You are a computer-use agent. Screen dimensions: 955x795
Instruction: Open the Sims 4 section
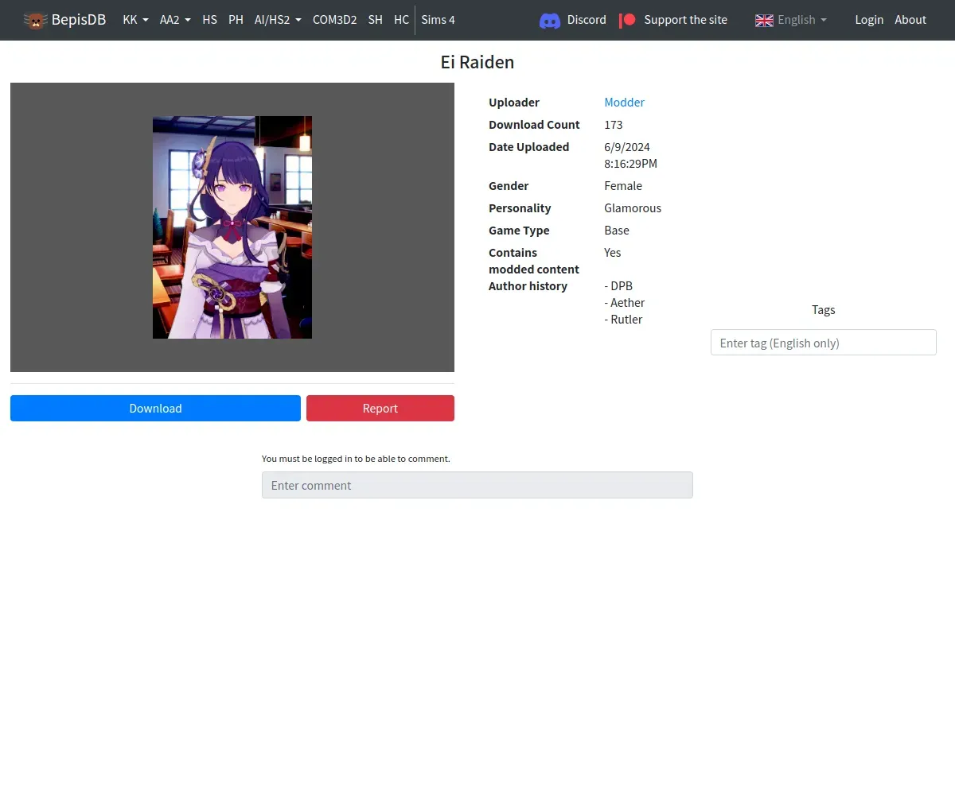click(438, 20)
